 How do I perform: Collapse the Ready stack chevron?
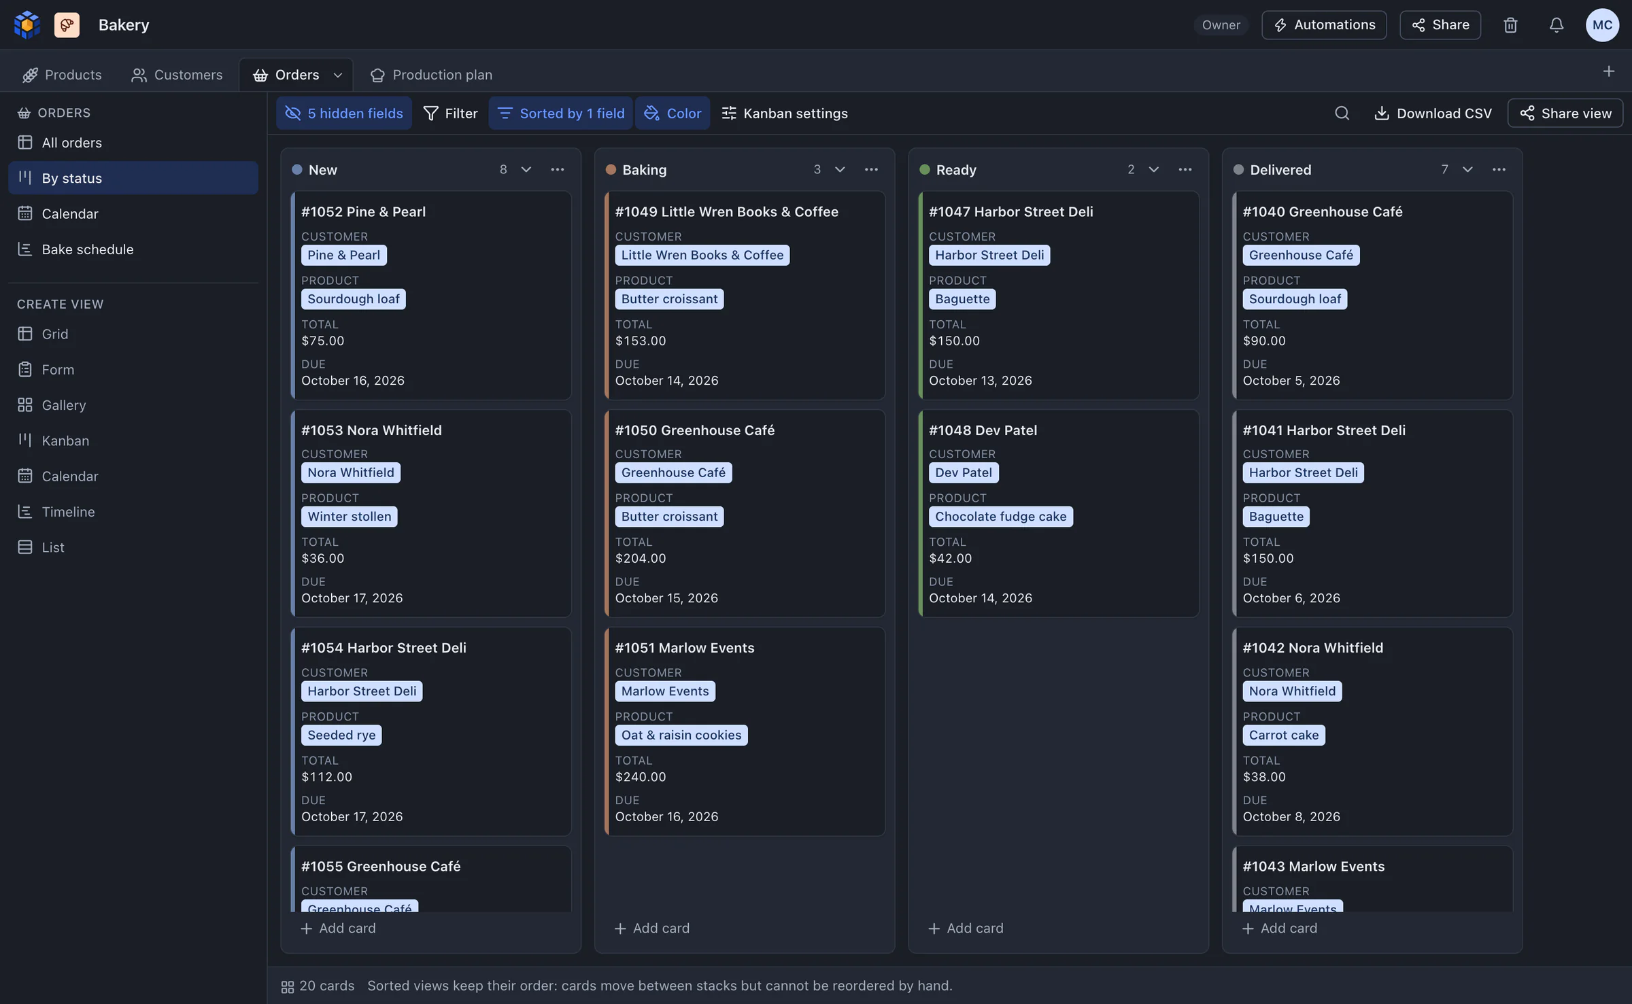(x=1154, y=169)
